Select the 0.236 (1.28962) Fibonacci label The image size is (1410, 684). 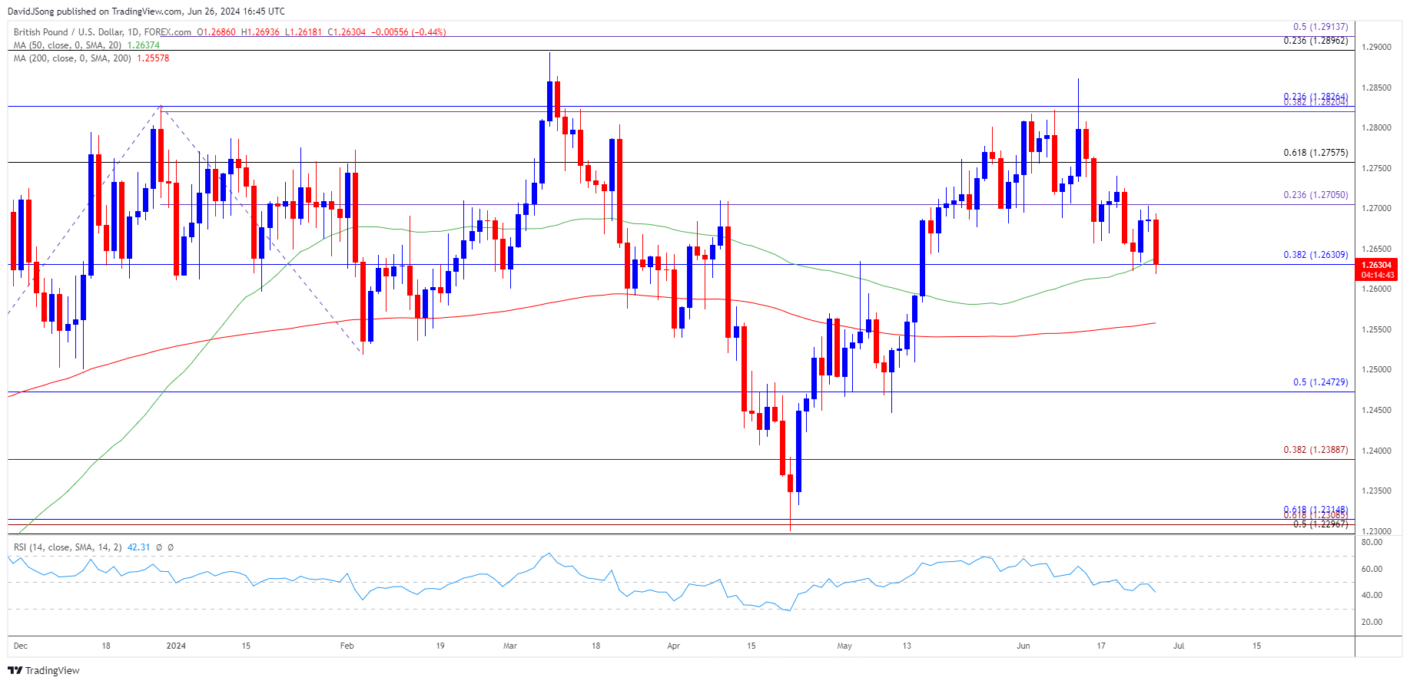coord(1315,41)
